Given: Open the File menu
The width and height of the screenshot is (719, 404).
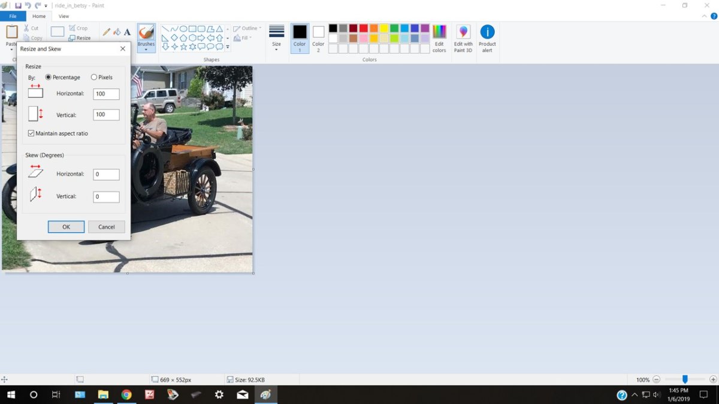Looking at the screenshot, I should [x=13, y=16].
